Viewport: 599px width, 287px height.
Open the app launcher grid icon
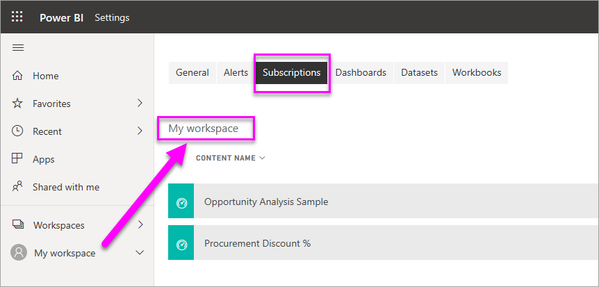[17, 17]
